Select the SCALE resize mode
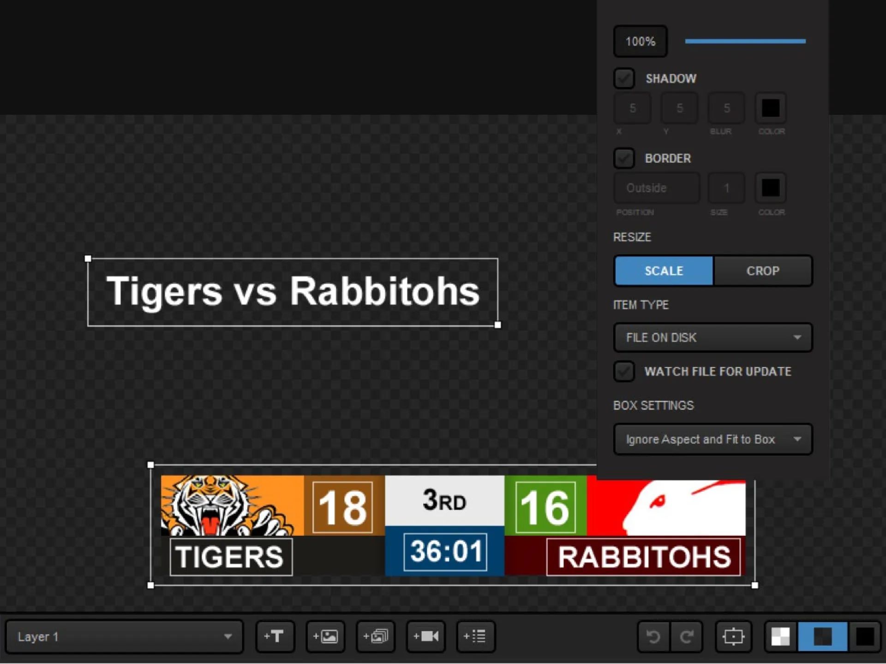 point(664,271)
